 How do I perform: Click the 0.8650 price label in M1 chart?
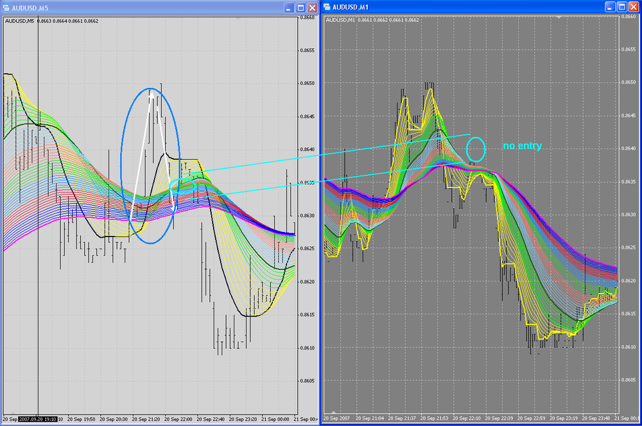point(629,82)
